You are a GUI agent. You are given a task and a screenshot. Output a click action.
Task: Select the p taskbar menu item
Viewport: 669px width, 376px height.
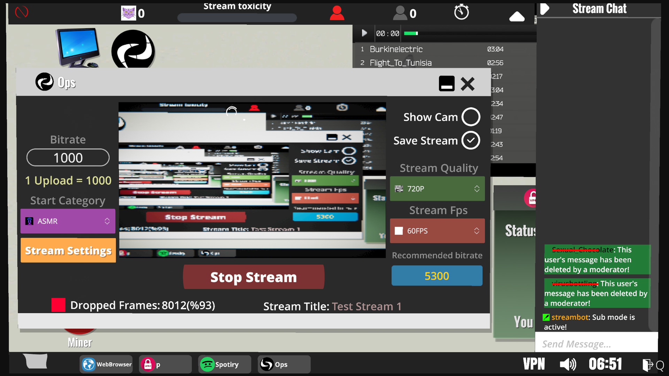(x=166, y=364)
